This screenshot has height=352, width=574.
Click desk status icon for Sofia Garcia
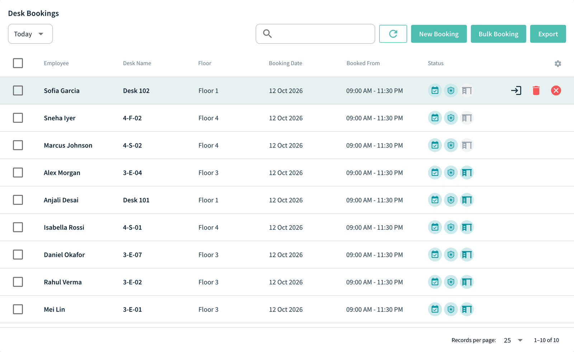tap(467, 91)
